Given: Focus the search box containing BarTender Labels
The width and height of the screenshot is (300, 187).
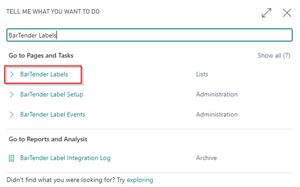Looking at the screenshot, I should pos(149,35).
